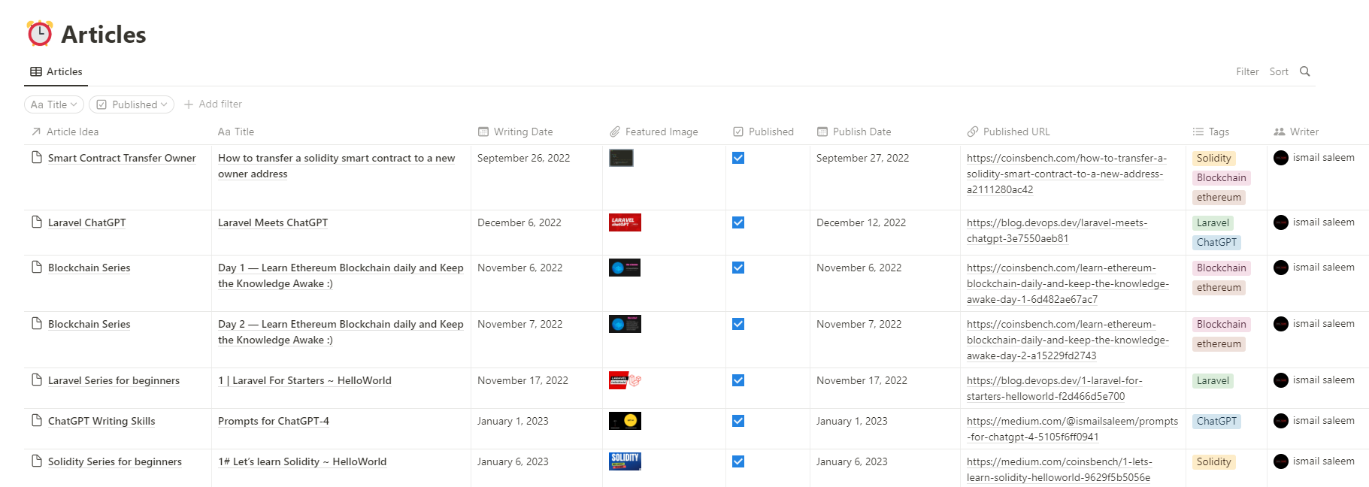Open ChatGPT Writing Skills article idea
The width and height of the screenshot is (1369, 487).
(x=101, y=421)
